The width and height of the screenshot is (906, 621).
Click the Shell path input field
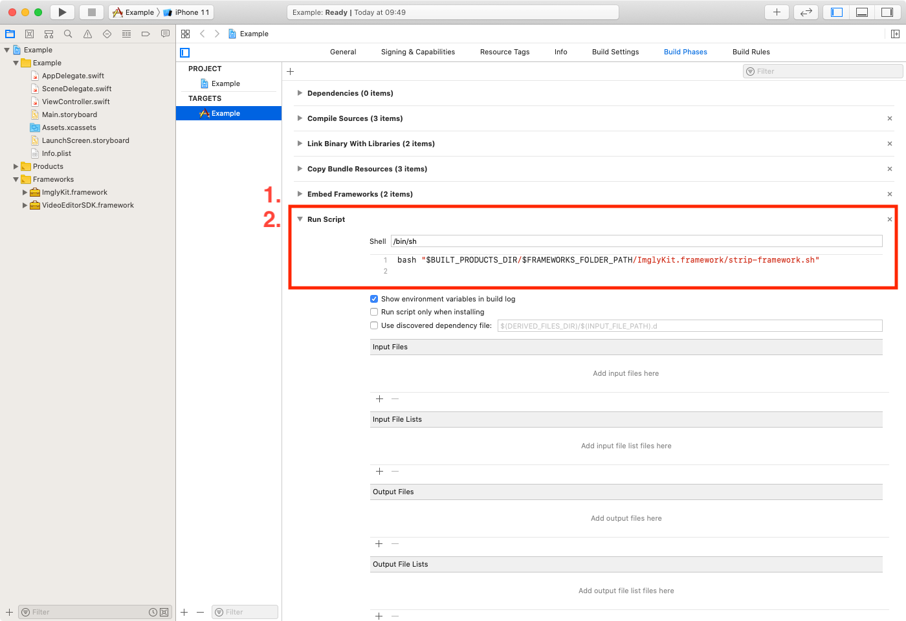point(637,241)
